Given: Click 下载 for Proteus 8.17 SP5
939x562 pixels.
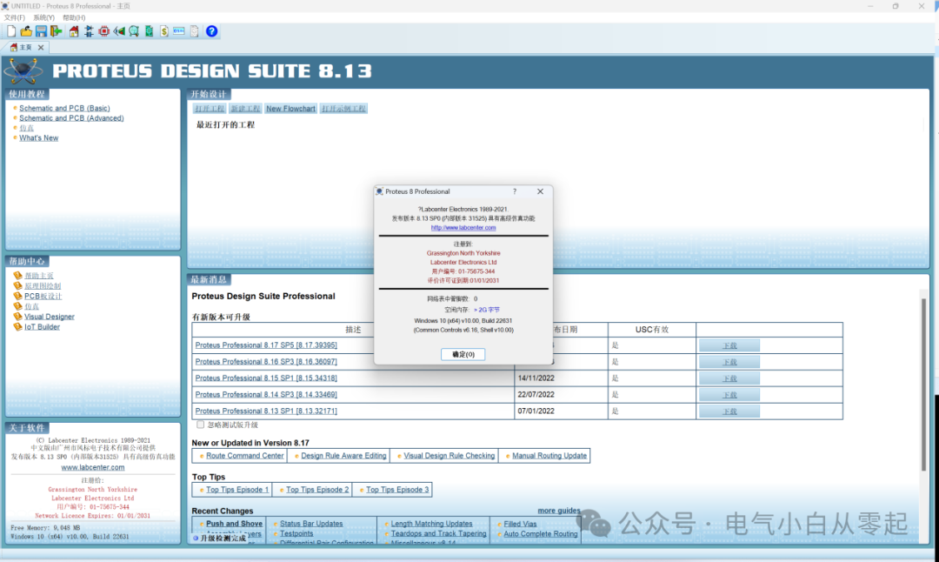Looking at the screenshot, I should click(x=729, y=345).
